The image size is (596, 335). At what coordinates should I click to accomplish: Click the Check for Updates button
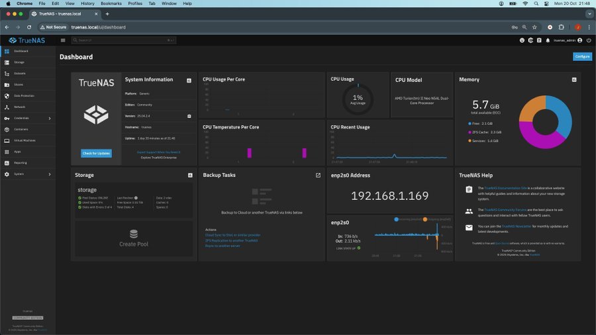click(x=97, y=154)
